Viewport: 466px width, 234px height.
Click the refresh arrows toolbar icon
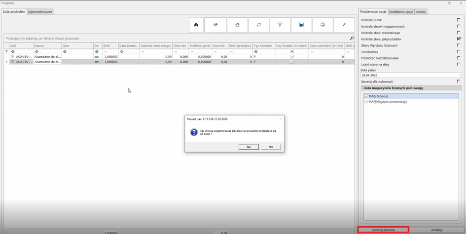(x=258, y=25)
